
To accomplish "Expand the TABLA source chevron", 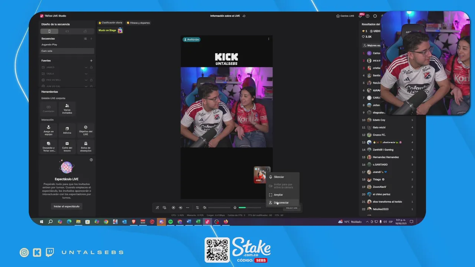I will tap(86, 73).
